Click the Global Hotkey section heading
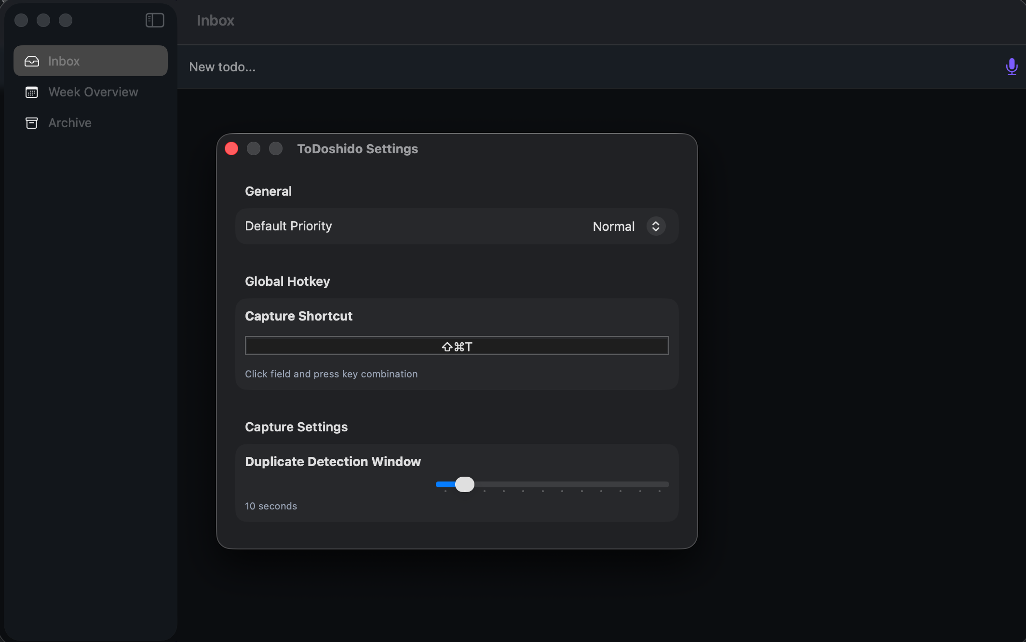The height and width of the screenshot is (642, 1026). (287, 281)
